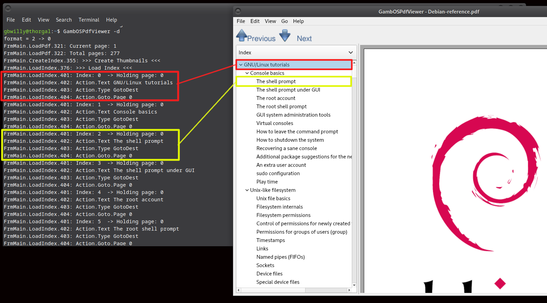Open the PDF viewer Help menu

coord(298,21)
